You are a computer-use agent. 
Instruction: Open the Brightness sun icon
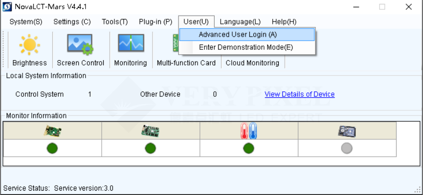point(30,45)
